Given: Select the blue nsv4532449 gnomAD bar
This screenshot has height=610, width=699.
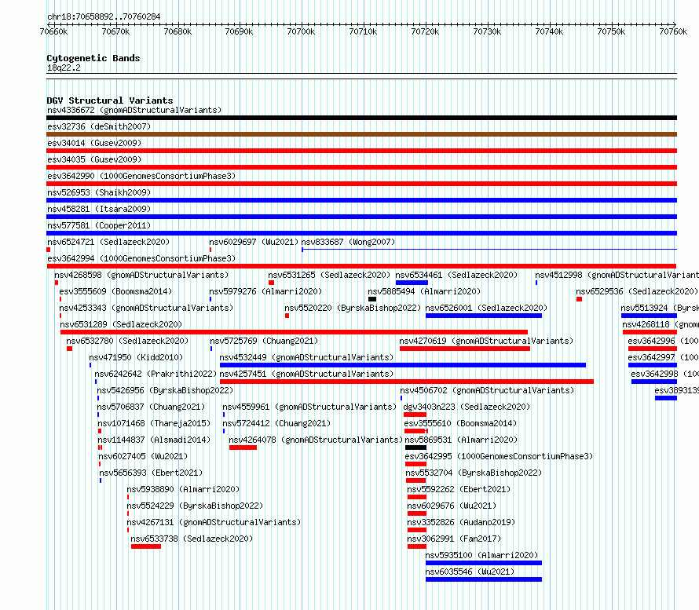Looking at the screenshot, I should pyautogui.click(x=403, y=365).
